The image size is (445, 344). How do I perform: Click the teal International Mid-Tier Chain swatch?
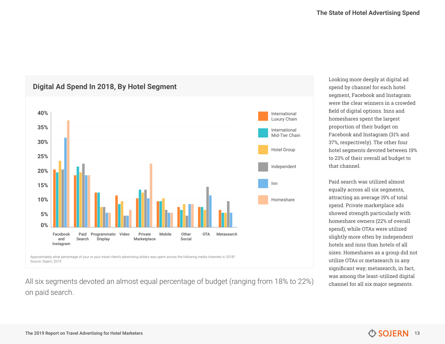tap(263, 133)
